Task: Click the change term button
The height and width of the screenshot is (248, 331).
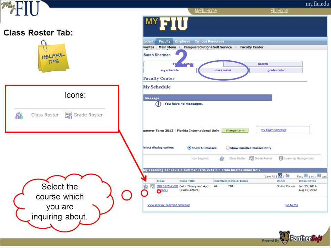Action: pyautogui.click(x=235, y=131)
